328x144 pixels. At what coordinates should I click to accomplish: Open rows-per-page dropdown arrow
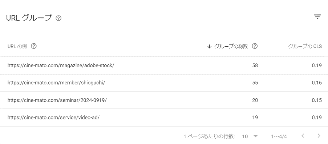(x=255, y=136)
